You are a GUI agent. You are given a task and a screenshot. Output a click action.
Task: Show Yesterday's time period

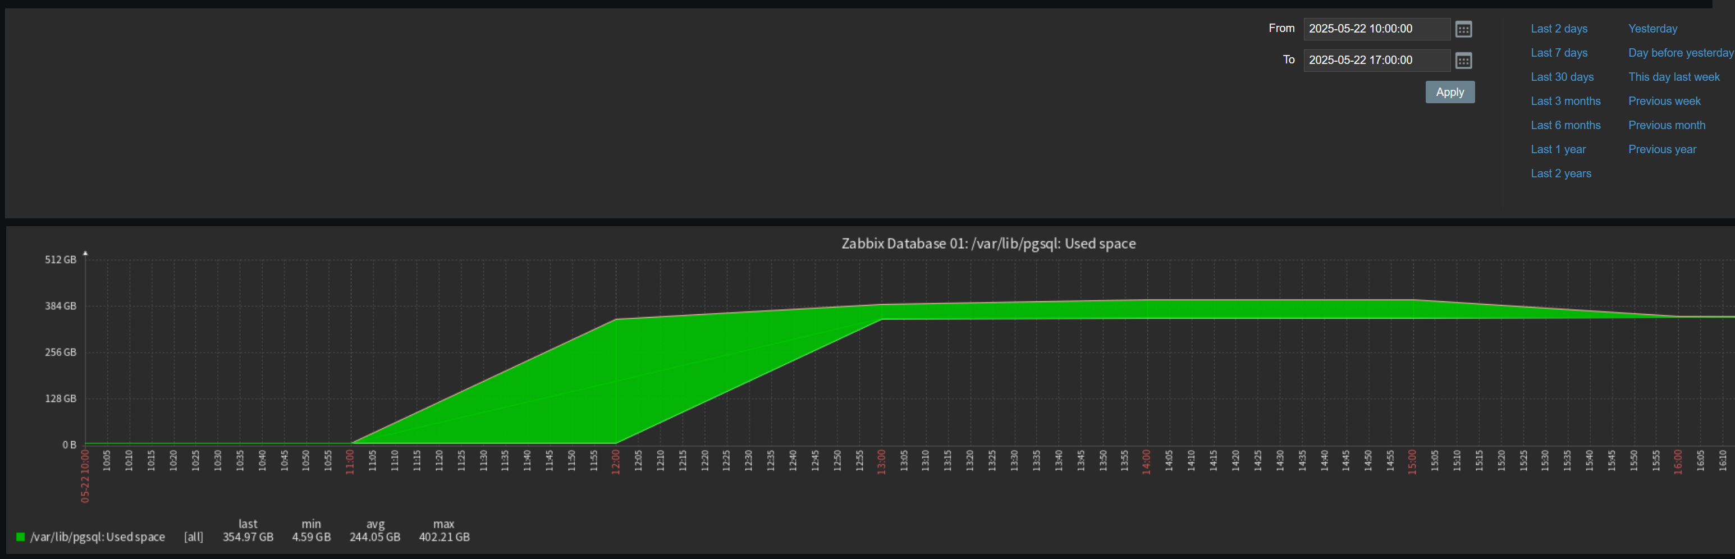pos(1652,29)
